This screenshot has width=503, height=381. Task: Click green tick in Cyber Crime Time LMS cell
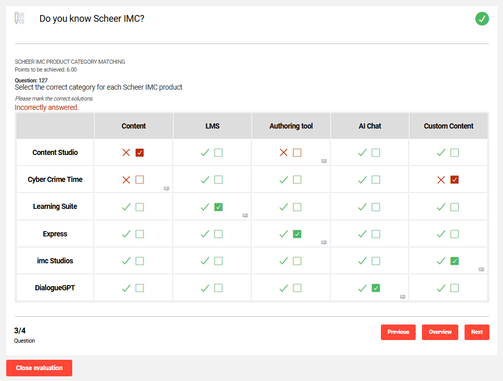205,180
